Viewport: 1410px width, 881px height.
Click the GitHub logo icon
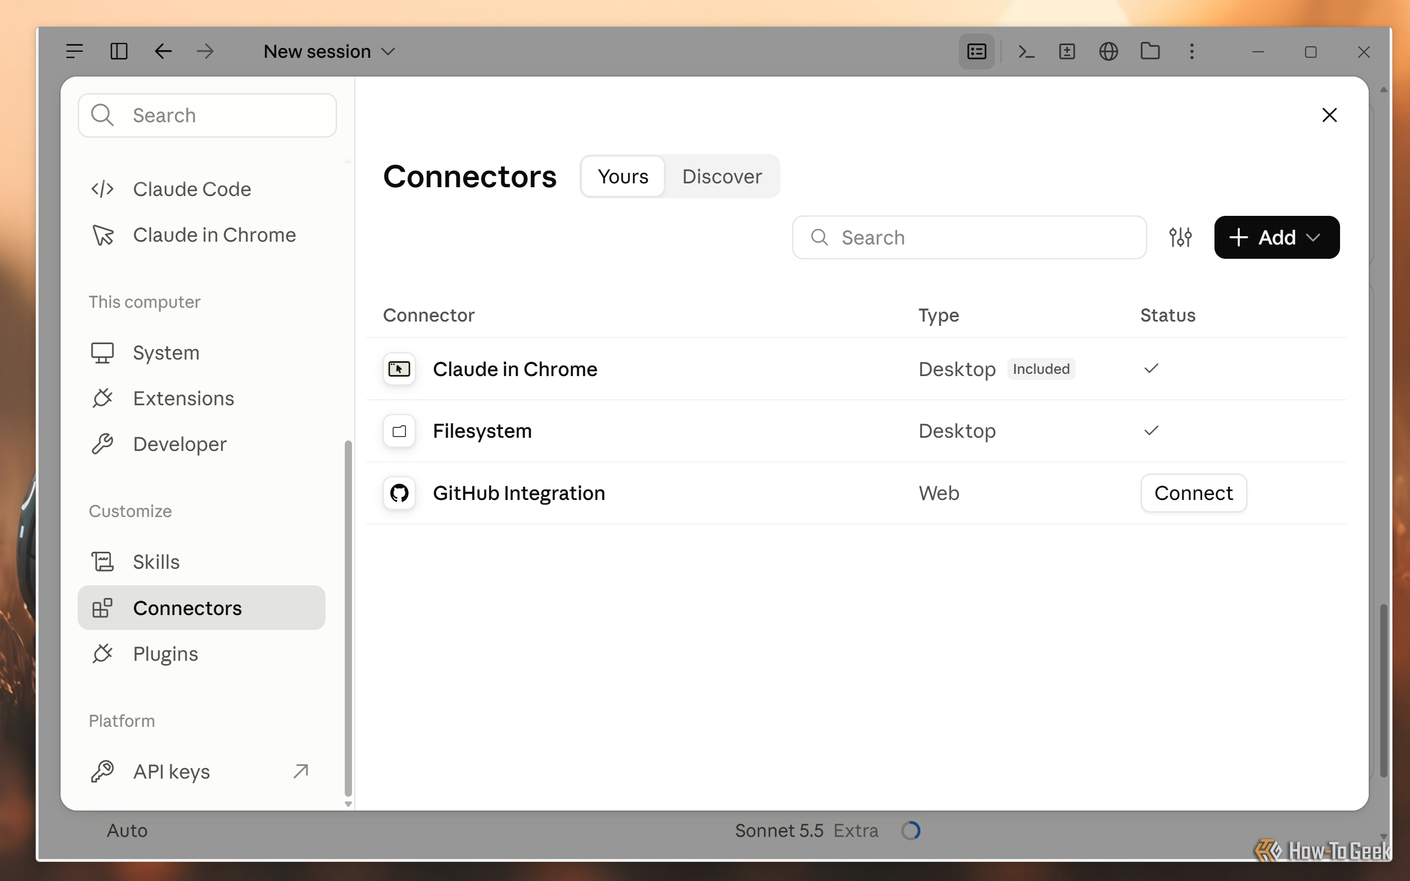pos(399,493)
